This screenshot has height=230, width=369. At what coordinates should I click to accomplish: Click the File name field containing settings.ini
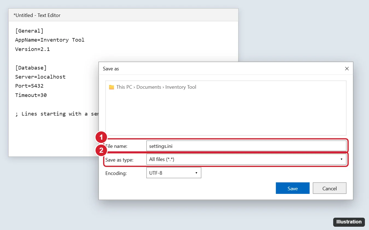[246, 146]
